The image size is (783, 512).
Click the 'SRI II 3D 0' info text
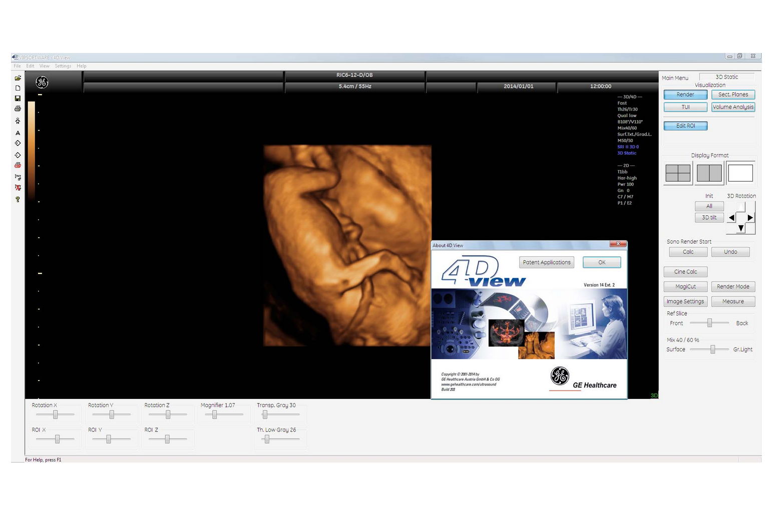tap(628, 147)
